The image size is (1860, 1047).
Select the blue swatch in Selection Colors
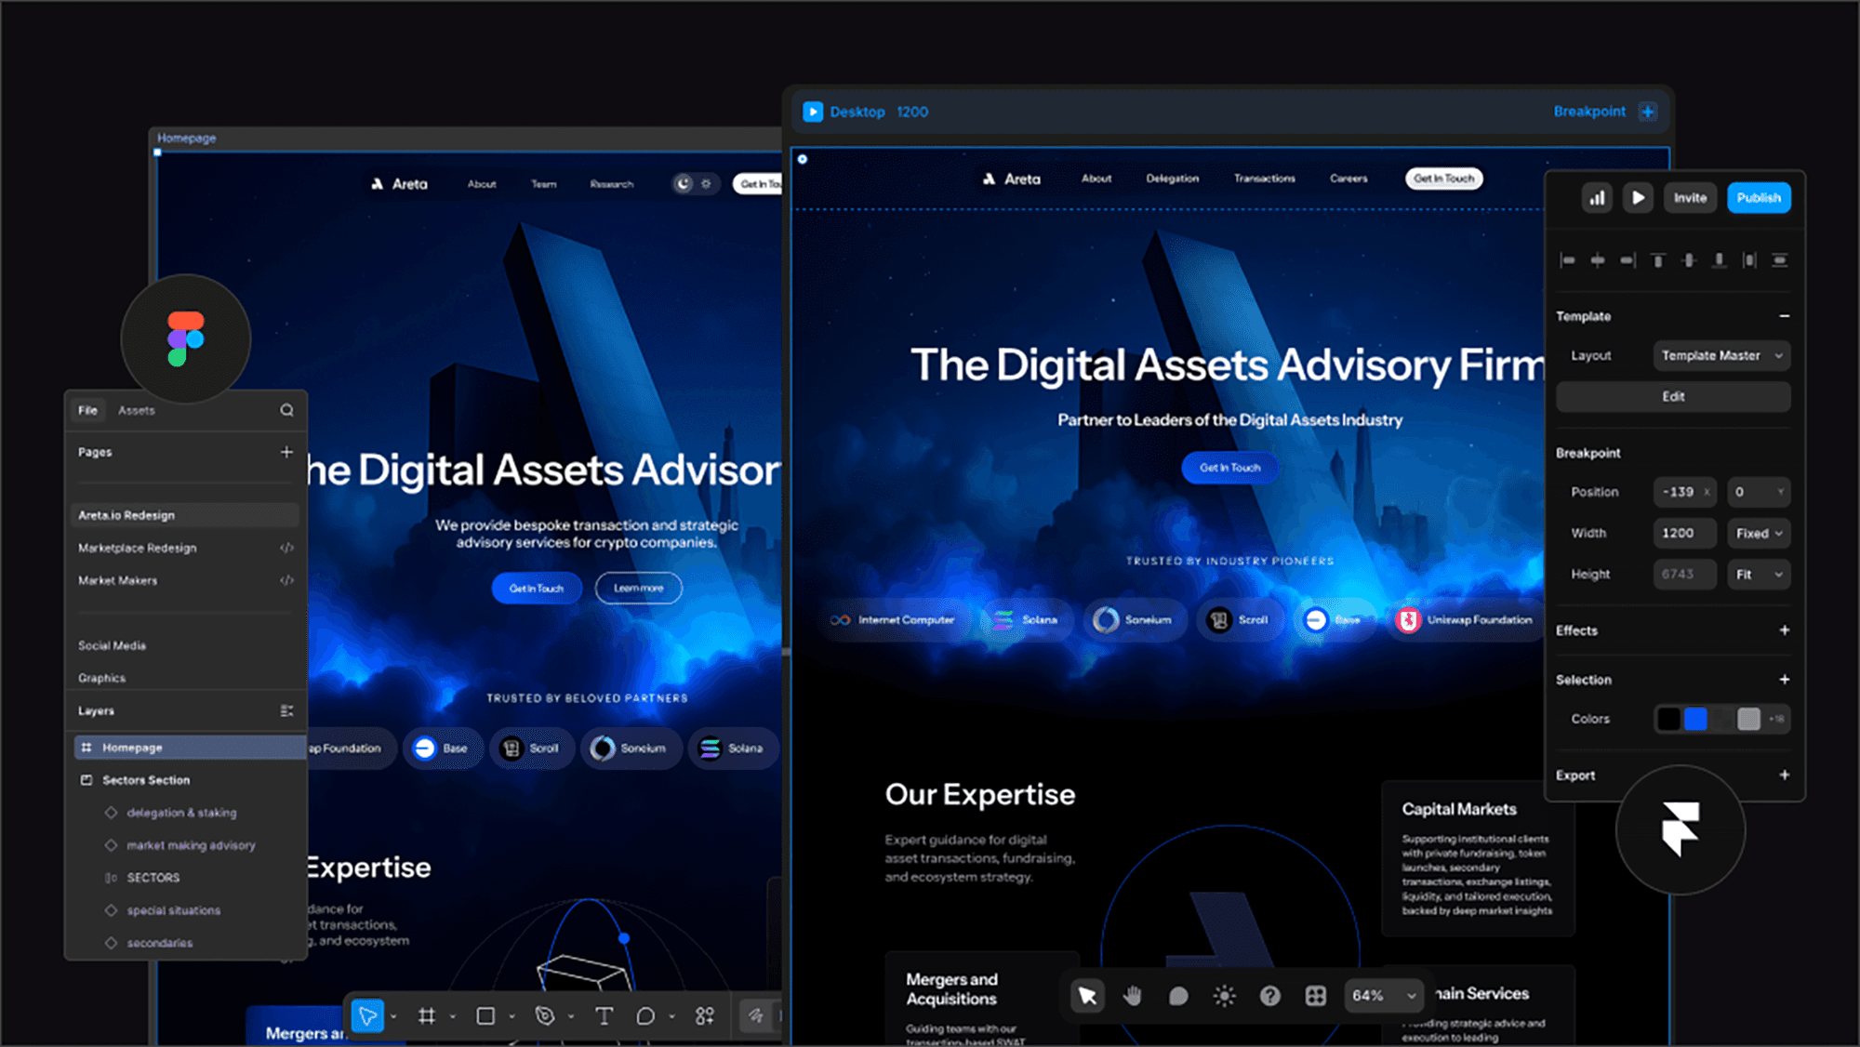pyautogui.click(x=1697, y=719)
